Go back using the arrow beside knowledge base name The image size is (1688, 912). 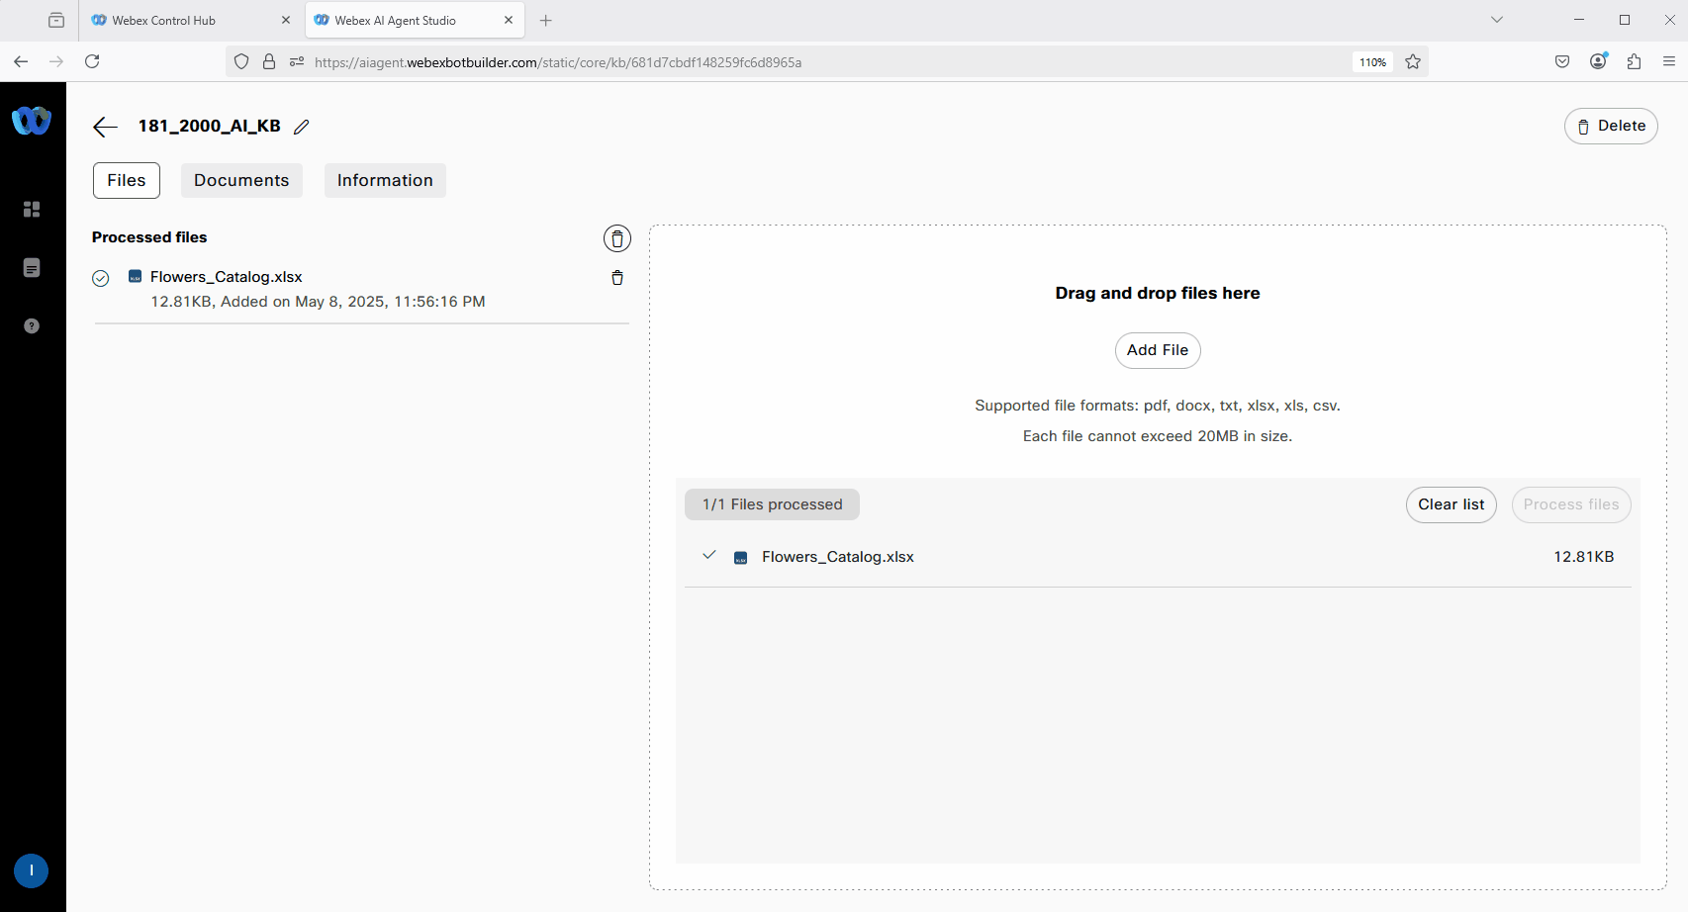coord(105,127)
